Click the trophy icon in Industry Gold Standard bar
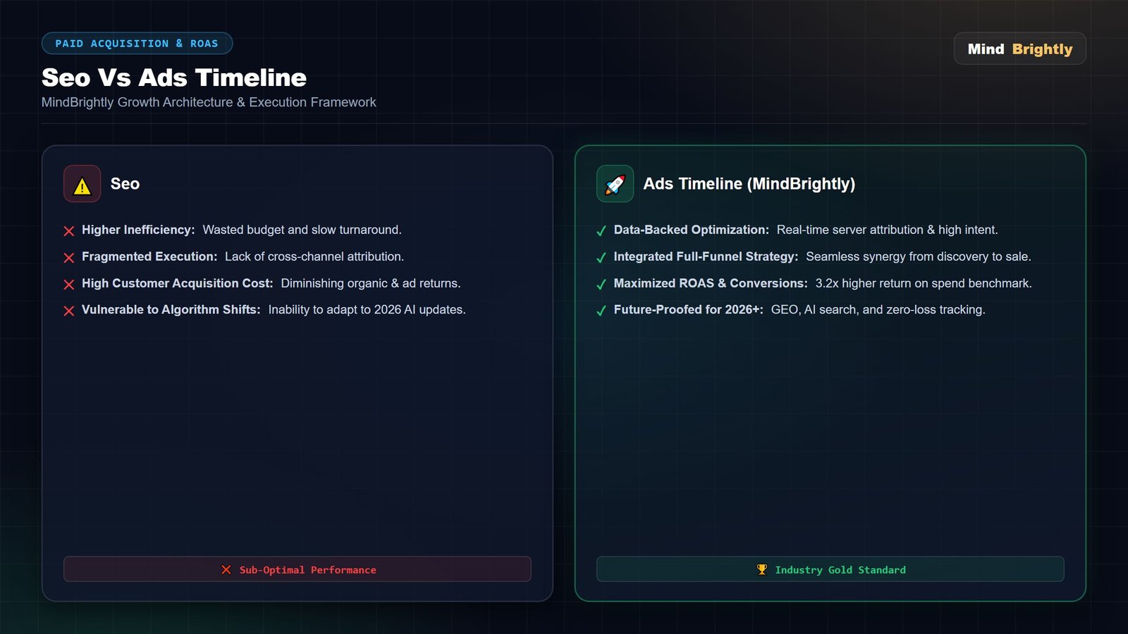The width and height of the screenshot is (1128, 634). point(762,570)
